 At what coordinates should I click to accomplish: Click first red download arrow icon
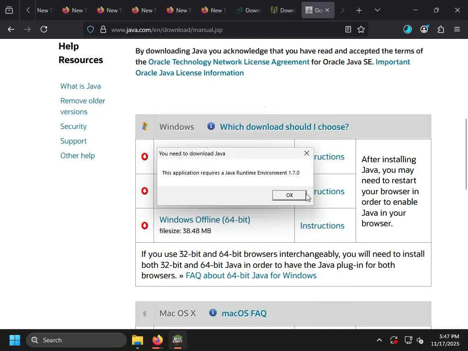[x=145, y=156]
